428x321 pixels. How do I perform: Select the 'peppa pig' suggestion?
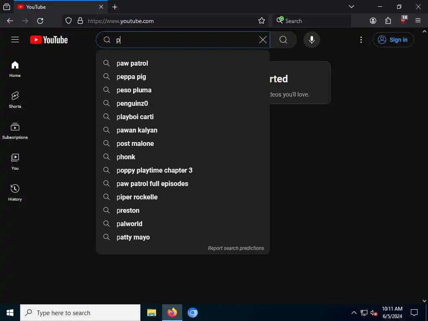(x=183, y=77)
